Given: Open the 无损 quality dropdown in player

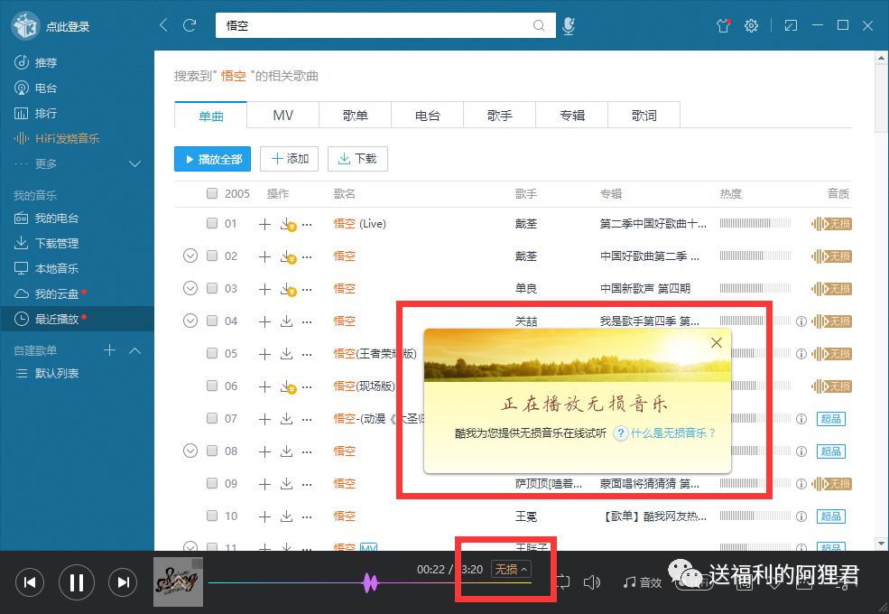Looking at the screenshot, I should [x=511, y=569].
